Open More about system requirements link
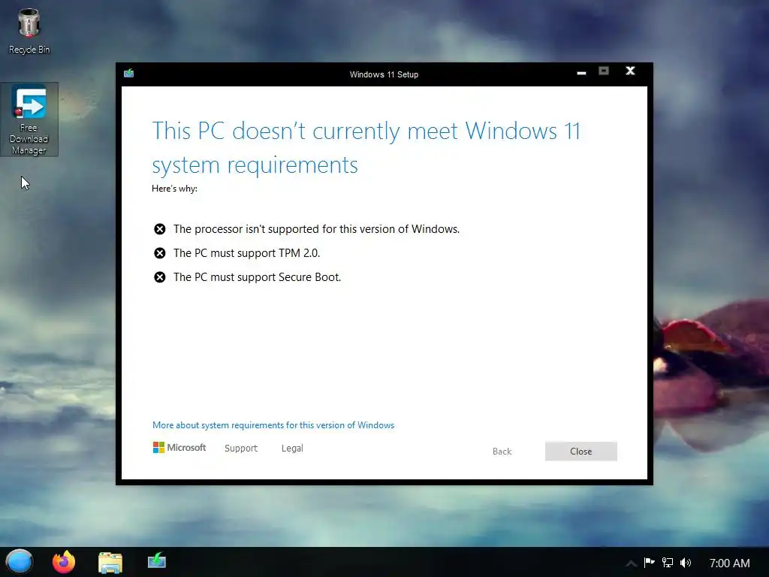 (273, 425)
